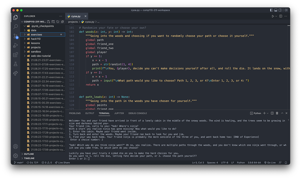Open the Extensions view
This screenshot has height=179, width=301.
click(x=16, y=55)
